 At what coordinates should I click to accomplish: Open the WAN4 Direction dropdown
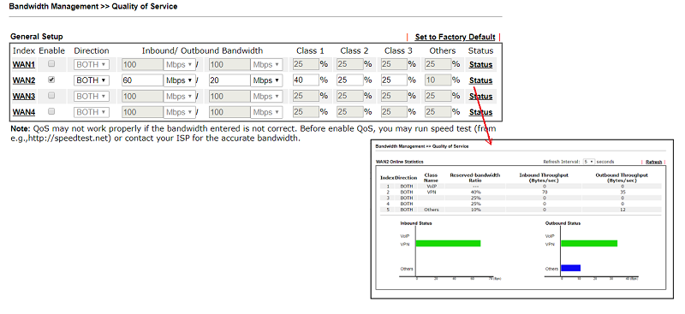coord(92,112)
